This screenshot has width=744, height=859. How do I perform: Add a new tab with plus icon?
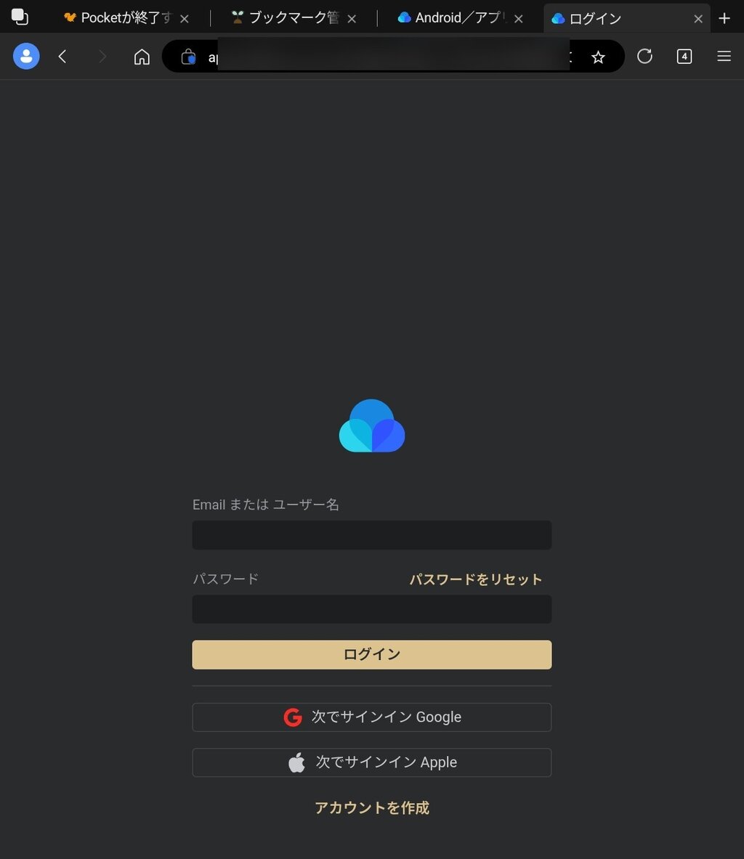[724, 18]
